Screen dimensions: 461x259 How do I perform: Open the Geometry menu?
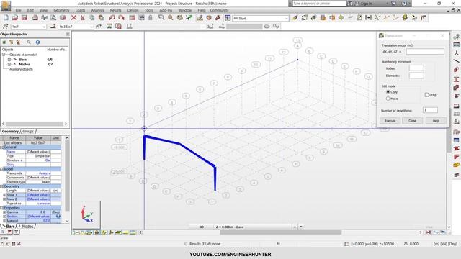coord(61,10)
